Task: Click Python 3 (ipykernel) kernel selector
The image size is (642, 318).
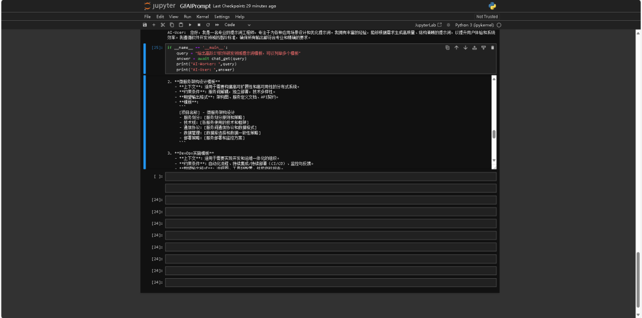Action: click(x=474, y=25)
